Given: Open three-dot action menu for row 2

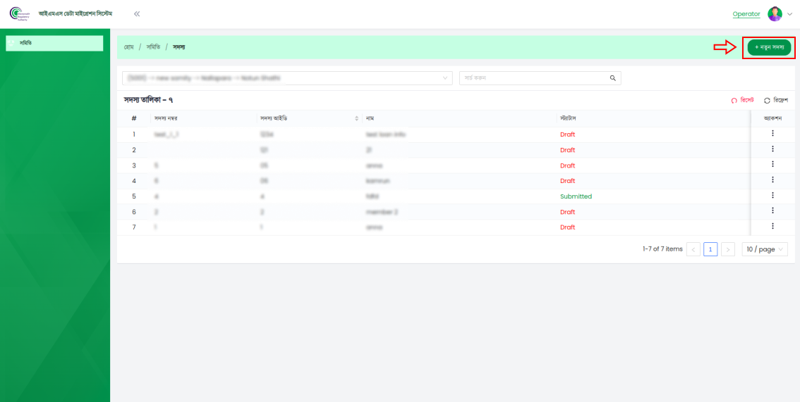Looking at the screenshot, I should [x=772, y=149].
